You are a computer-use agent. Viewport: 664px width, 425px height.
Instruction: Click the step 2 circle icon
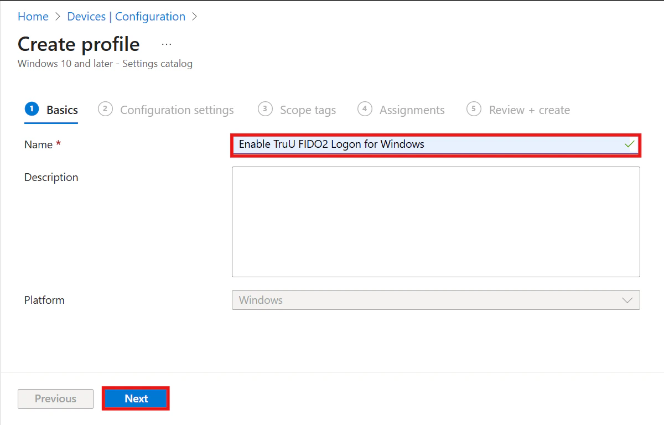(x=105, y=109)
